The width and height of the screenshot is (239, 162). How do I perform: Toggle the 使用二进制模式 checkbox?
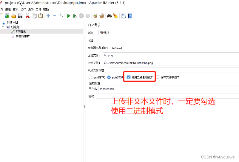(x=129, y=77)
